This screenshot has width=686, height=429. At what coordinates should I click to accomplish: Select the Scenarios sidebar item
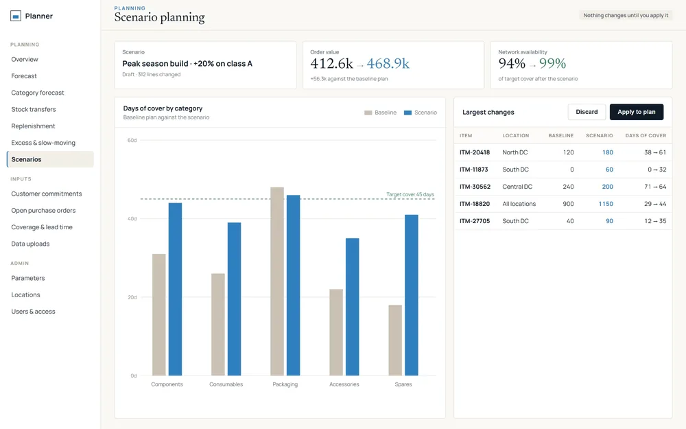pyautogui.click(x=50, y=159)
